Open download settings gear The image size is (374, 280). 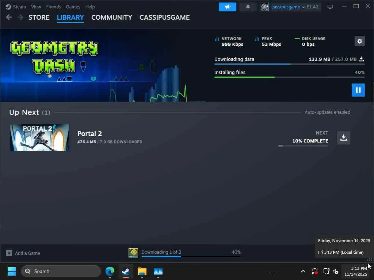click(360, 41)
